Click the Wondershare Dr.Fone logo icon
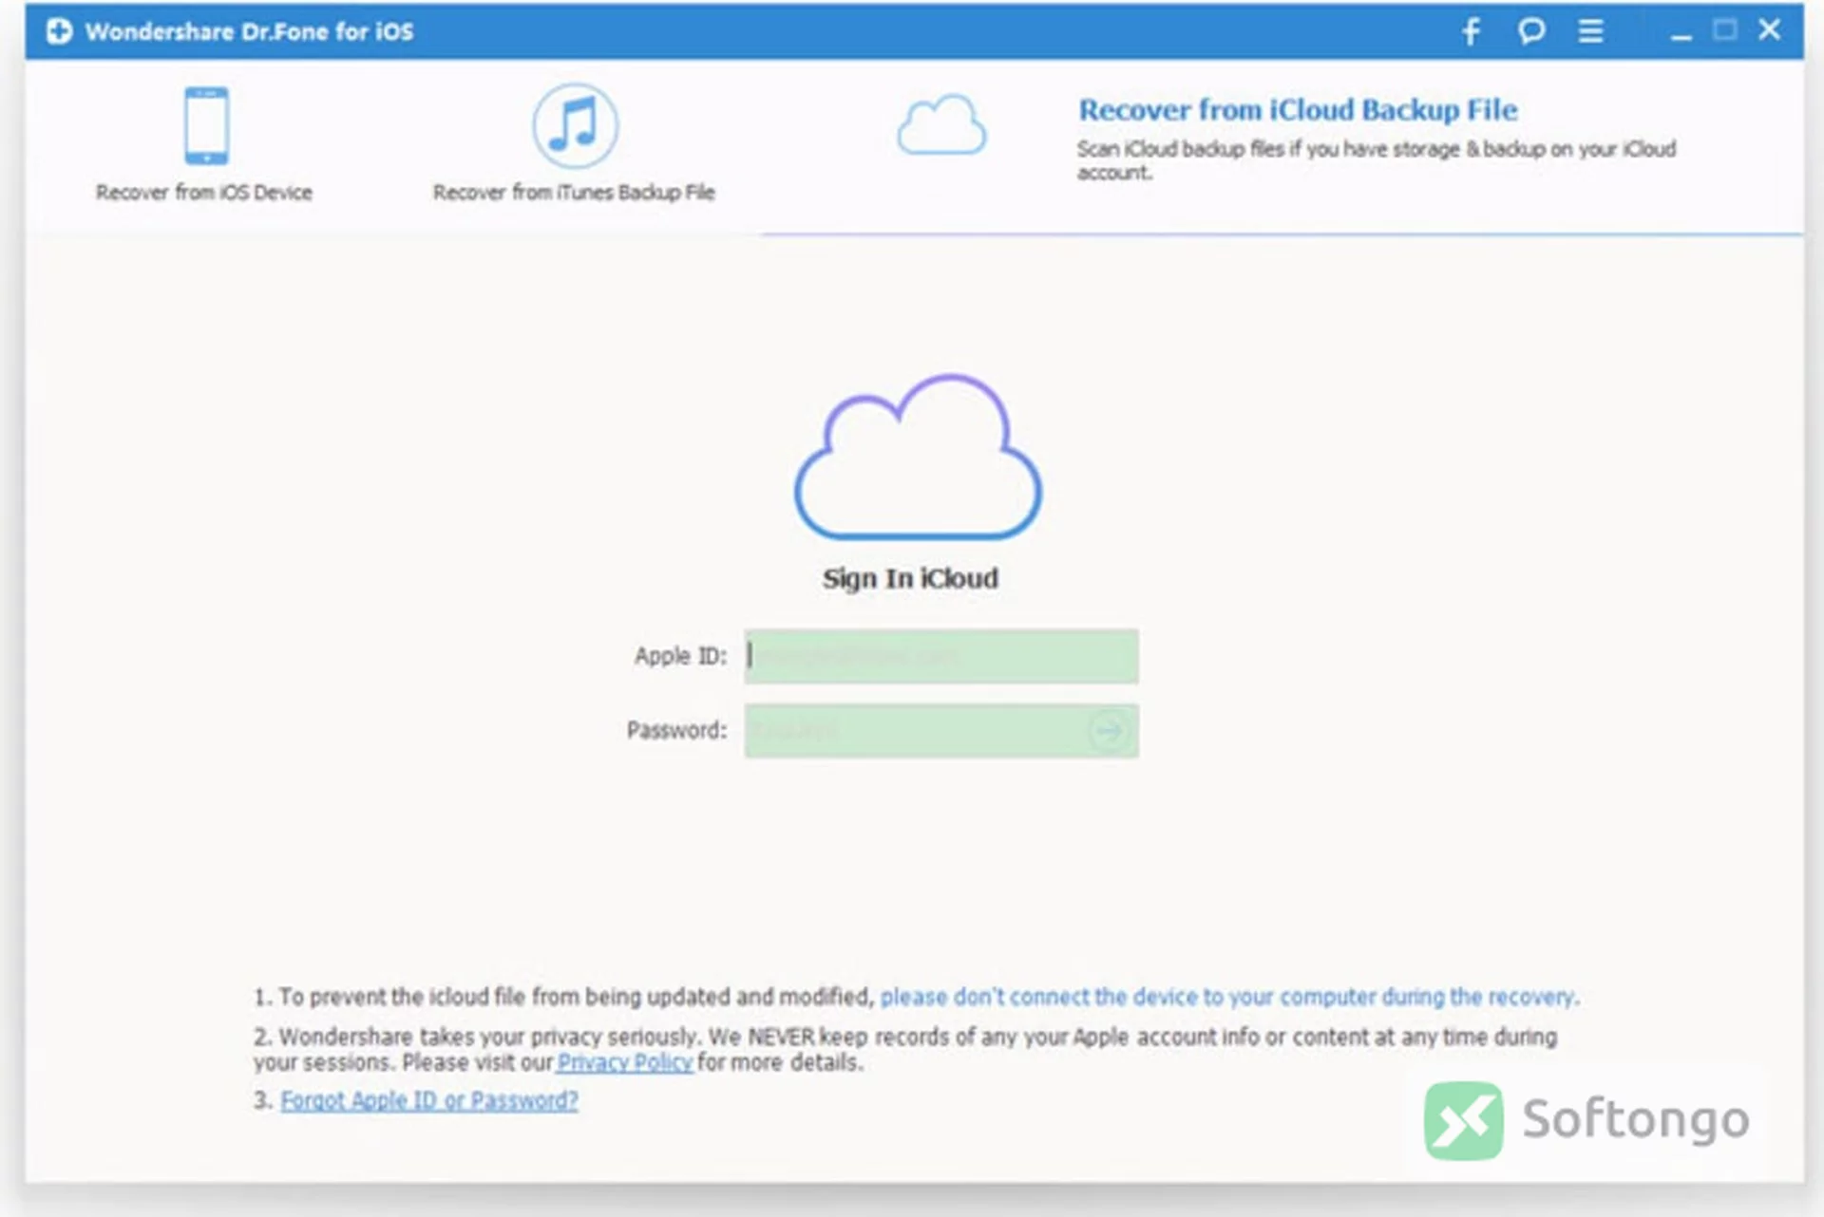1824x1217 pixels. [x=59, y=31]
